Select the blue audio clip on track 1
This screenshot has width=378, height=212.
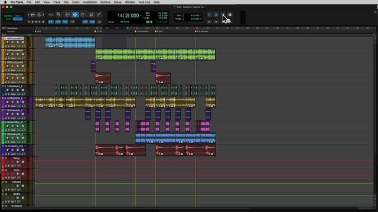pyautogui.click(x=70, y=42)
